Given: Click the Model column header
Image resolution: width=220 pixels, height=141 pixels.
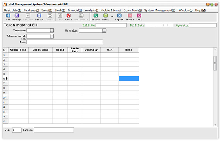Looking at the screenshot, I should click(60, 50).
